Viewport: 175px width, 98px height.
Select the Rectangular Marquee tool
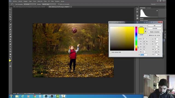pos(10,12)
